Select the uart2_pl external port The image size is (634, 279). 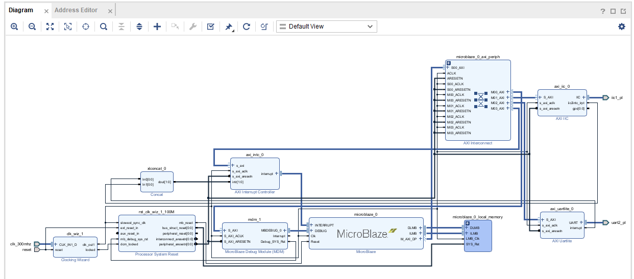click(605, 222)
